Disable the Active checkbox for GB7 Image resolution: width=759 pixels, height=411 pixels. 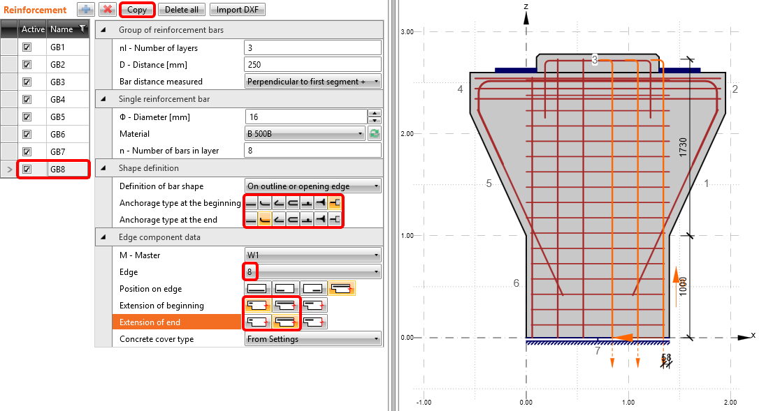[27, 152]
